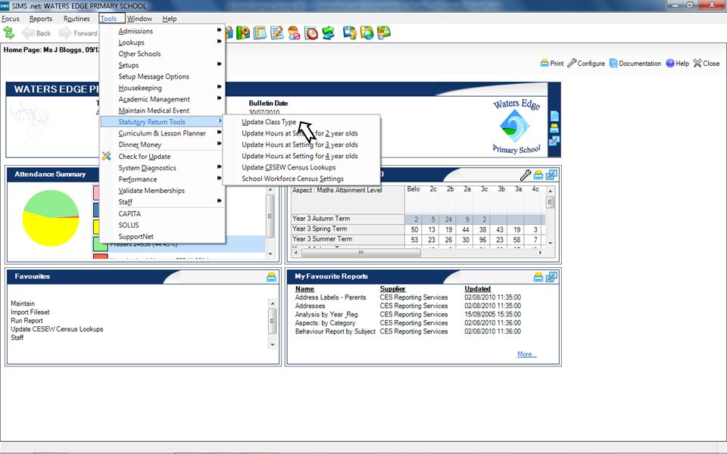The image size is (727, 454).
Task: Choose Update Hours at Setting for 3 year olds
Action: pyautogui.click(x=300, y=145)
